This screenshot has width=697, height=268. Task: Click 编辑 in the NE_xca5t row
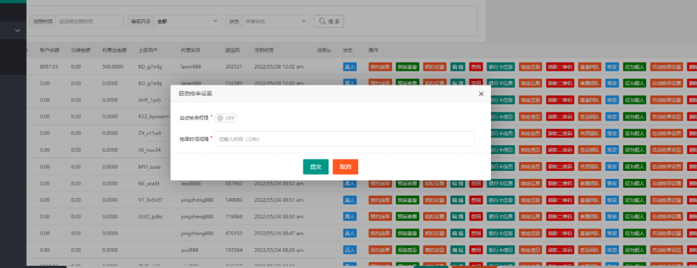(x=458, y=183)
